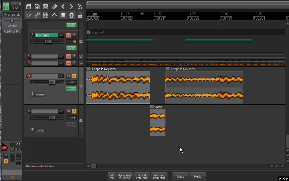Open the All channels dropdown
This screenshot has width=289, height=181.
pyautogui.click(x=12, y=15)
